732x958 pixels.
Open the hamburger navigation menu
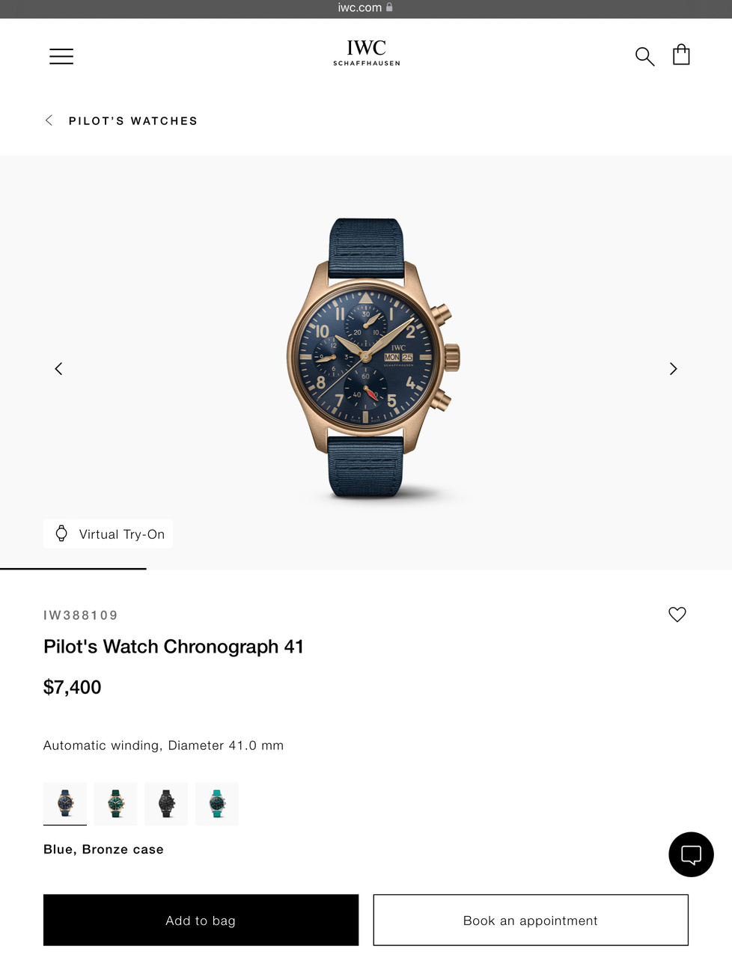(x=61, y=56)
